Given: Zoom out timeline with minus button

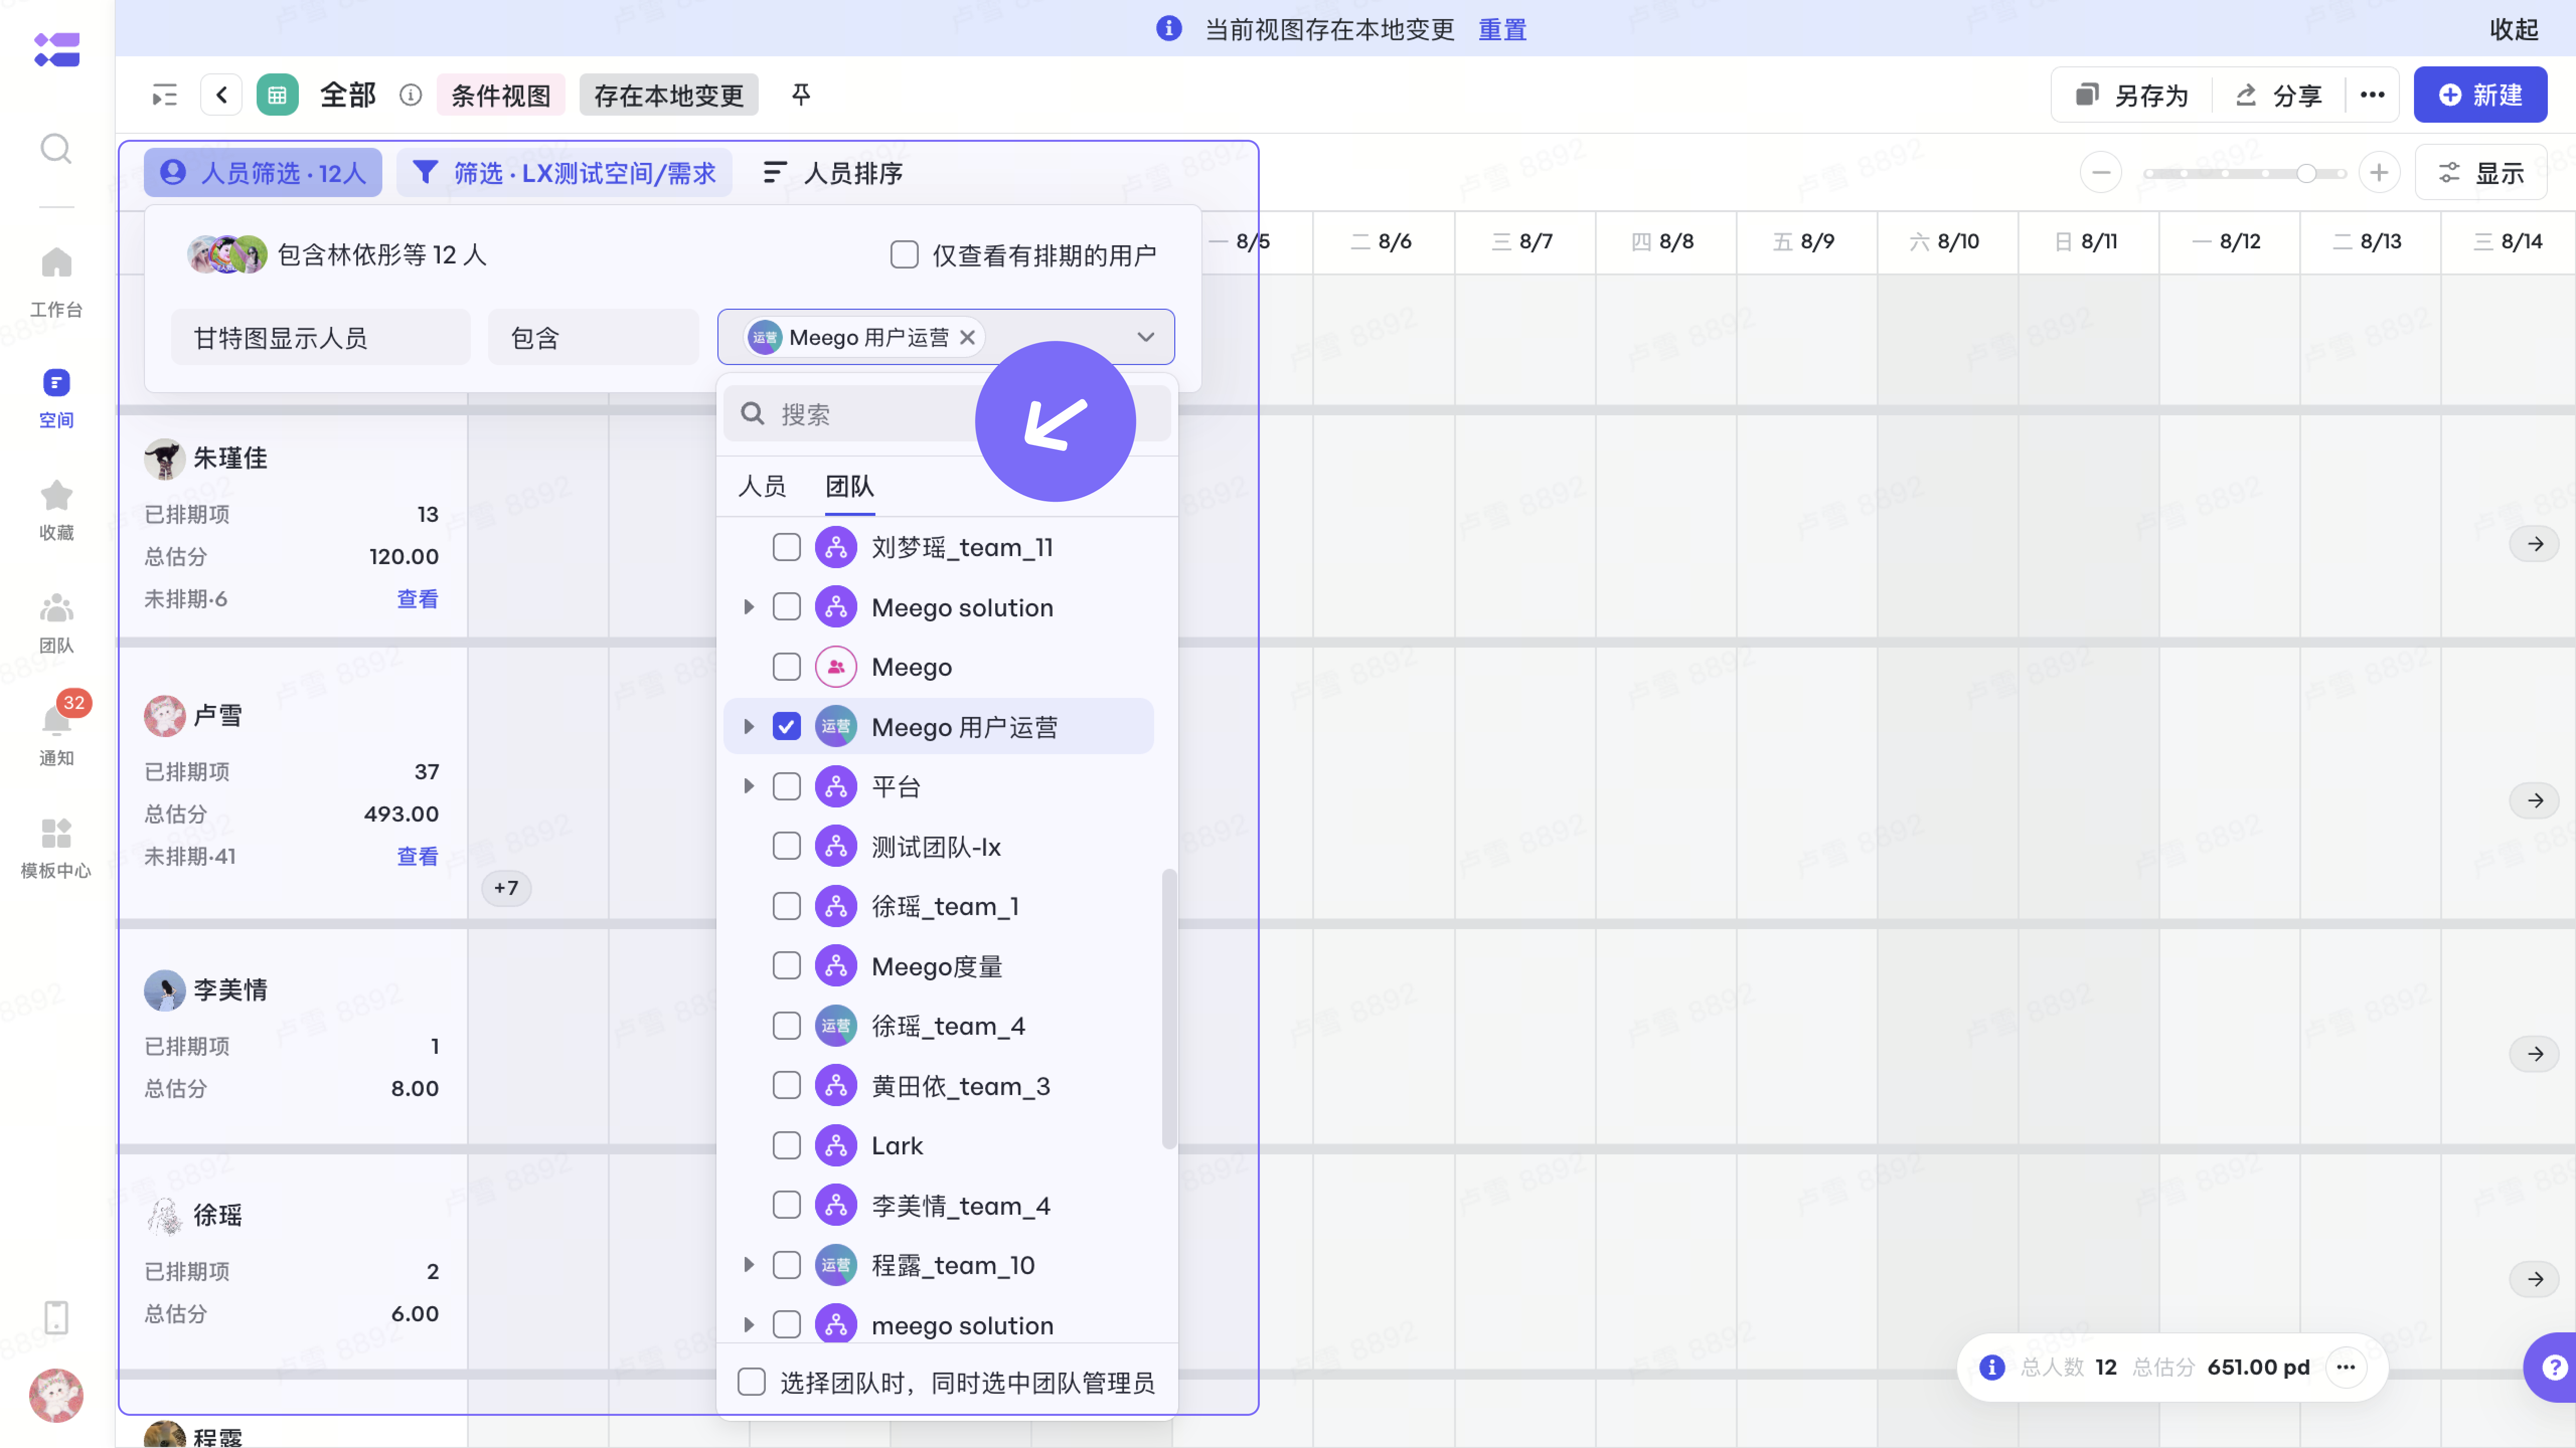Looking at the screenshot, I should 2101,173.
